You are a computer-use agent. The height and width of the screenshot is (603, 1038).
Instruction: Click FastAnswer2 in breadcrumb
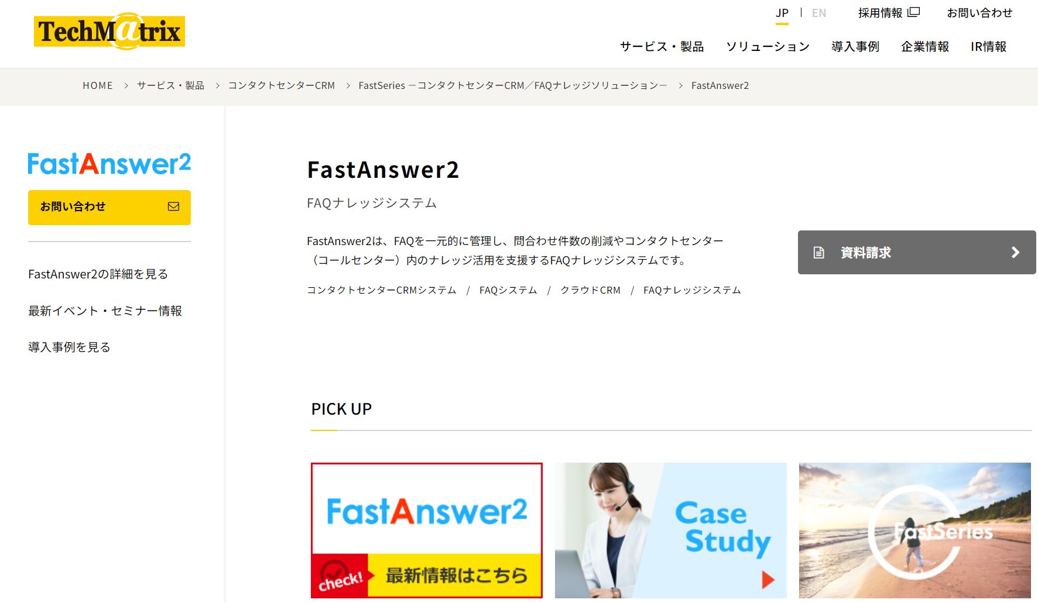coord(720,85)
